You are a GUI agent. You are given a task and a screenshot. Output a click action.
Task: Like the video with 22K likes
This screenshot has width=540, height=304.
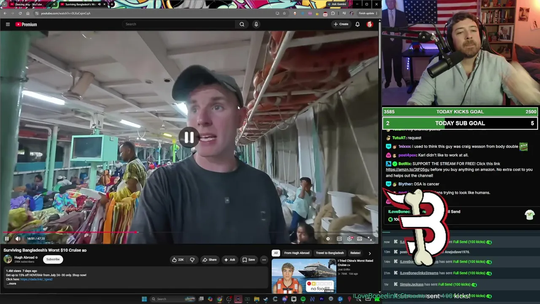pos(178,260)
